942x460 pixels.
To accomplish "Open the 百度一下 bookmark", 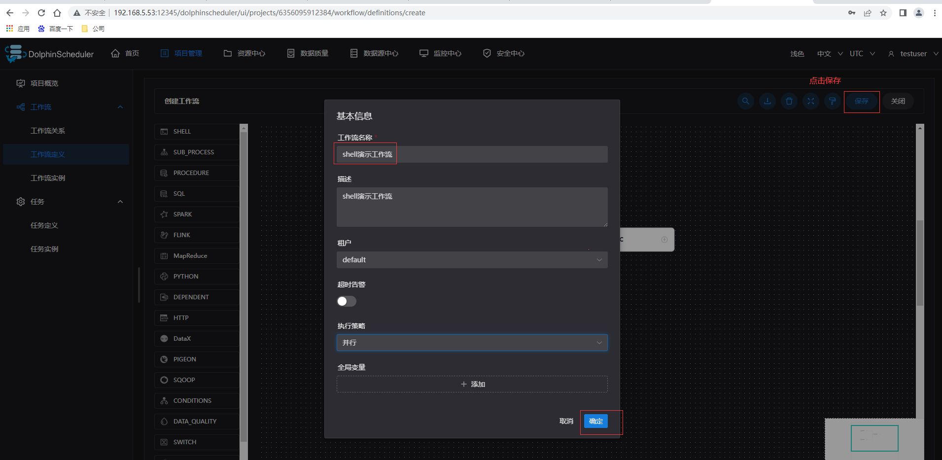I will [56, 29].
